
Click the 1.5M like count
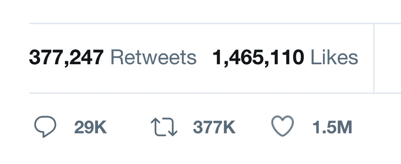[332, 127]
